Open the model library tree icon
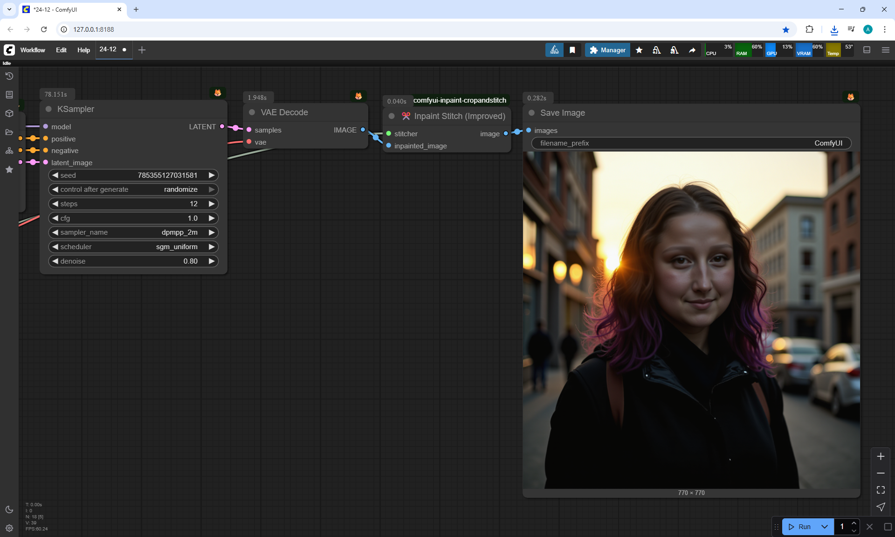Image resolution: width=895 pixels, height=537 pixels. click(x=9, y=151)
